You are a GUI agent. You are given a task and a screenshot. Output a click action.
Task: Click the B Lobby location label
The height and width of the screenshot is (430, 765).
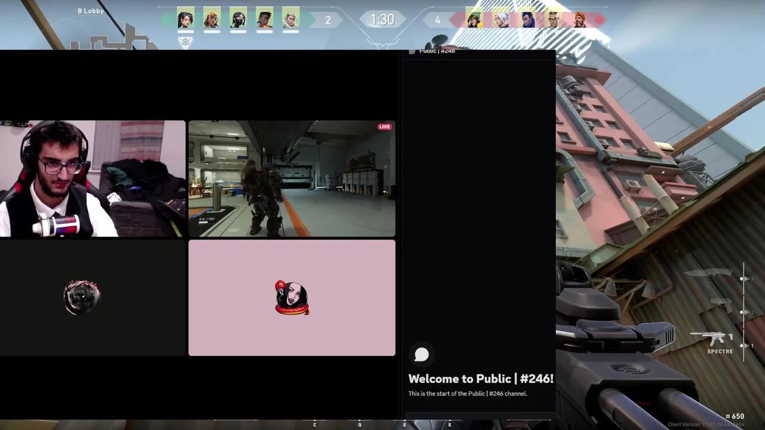click(90, 11)
